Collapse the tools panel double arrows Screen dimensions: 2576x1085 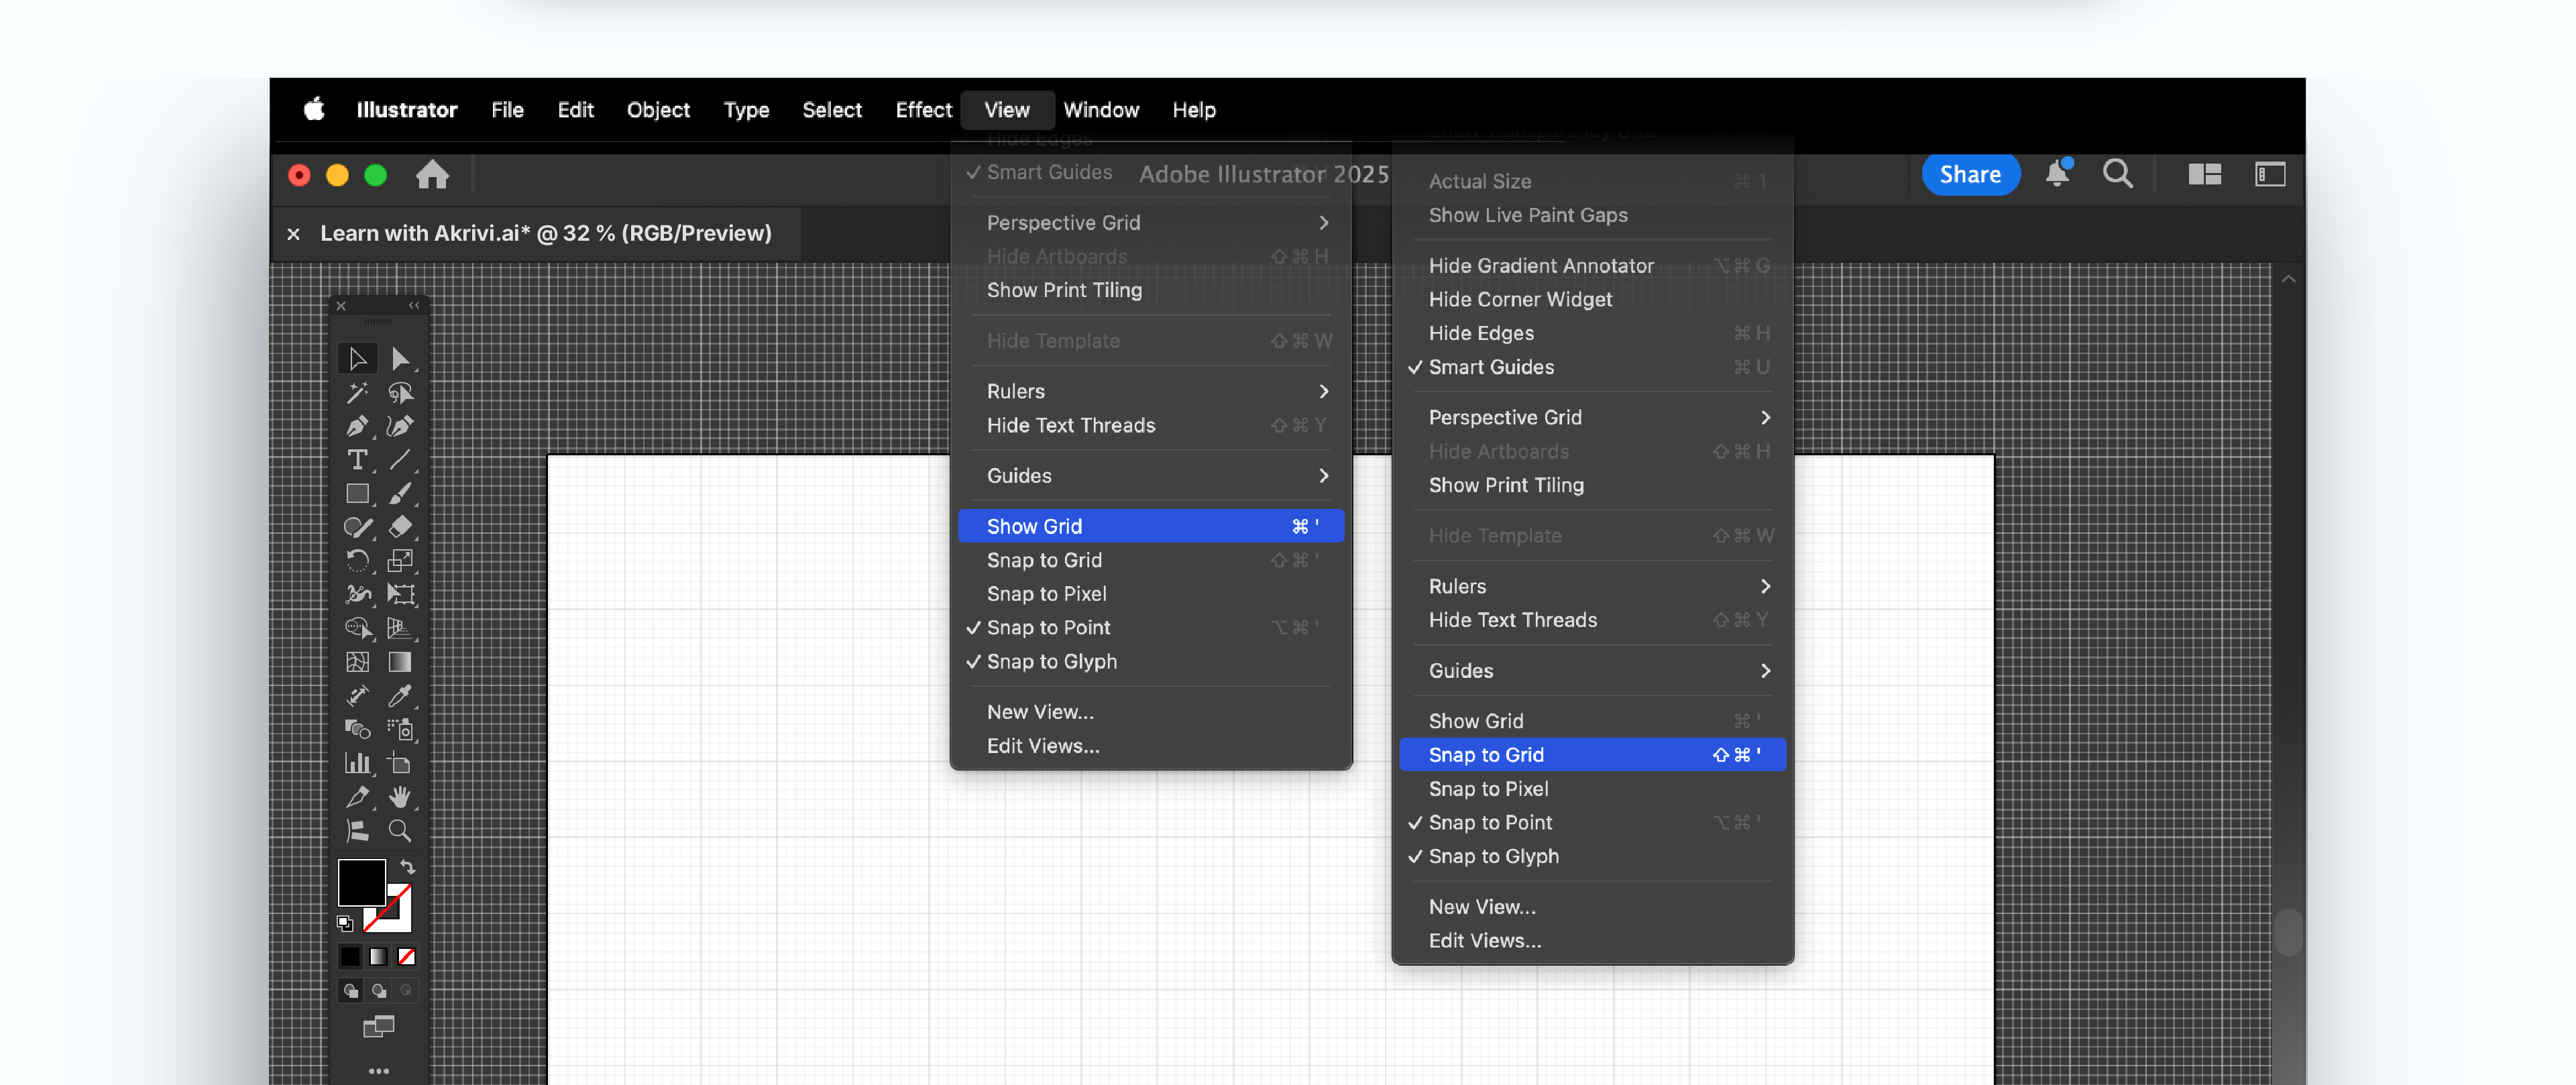pyautogui.click(x=414, y=306)
